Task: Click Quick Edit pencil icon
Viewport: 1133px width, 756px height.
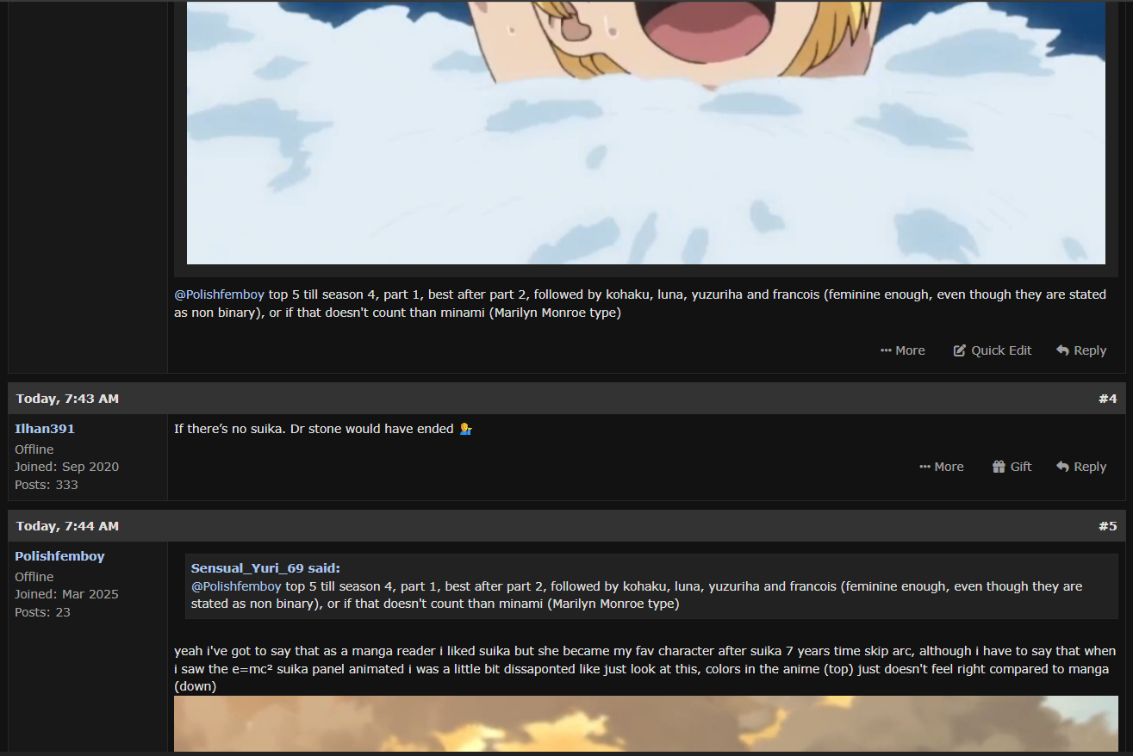Action: pyautogui.click(x=959, y=350)
